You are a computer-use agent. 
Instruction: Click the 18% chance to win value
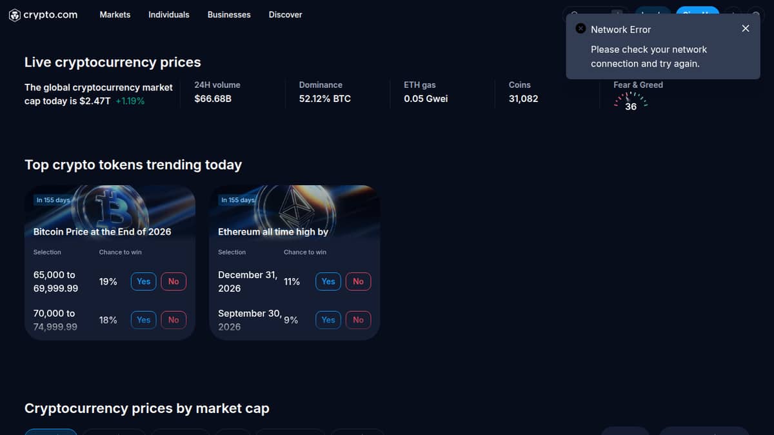pos(108,319)
